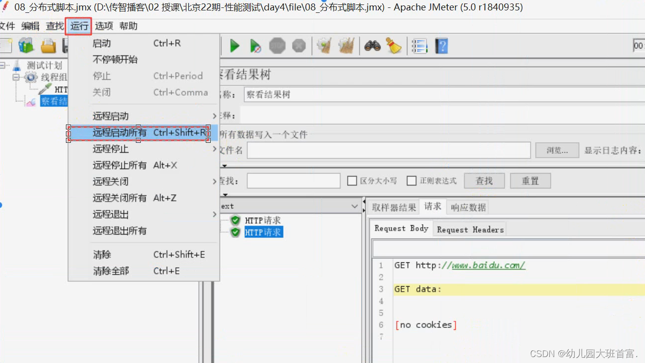Image resolution: width=645 pixels, height=363 pixels.
Task: Click the gray Shutdown toolbar icon
Action: pos(299,46)
